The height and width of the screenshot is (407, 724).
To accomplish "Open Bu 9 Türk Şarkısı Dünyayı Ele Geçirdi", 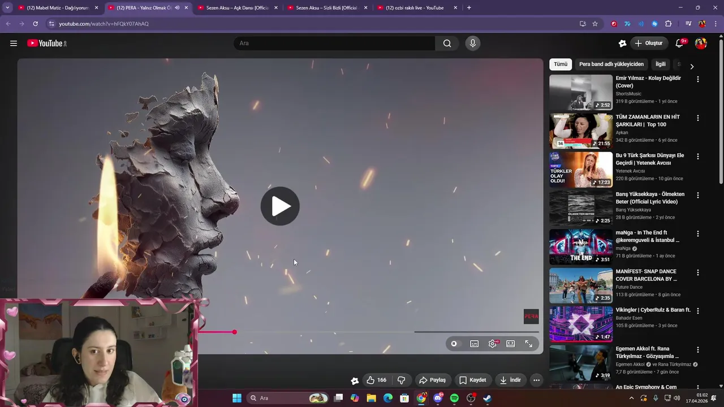I will [650, 159].
